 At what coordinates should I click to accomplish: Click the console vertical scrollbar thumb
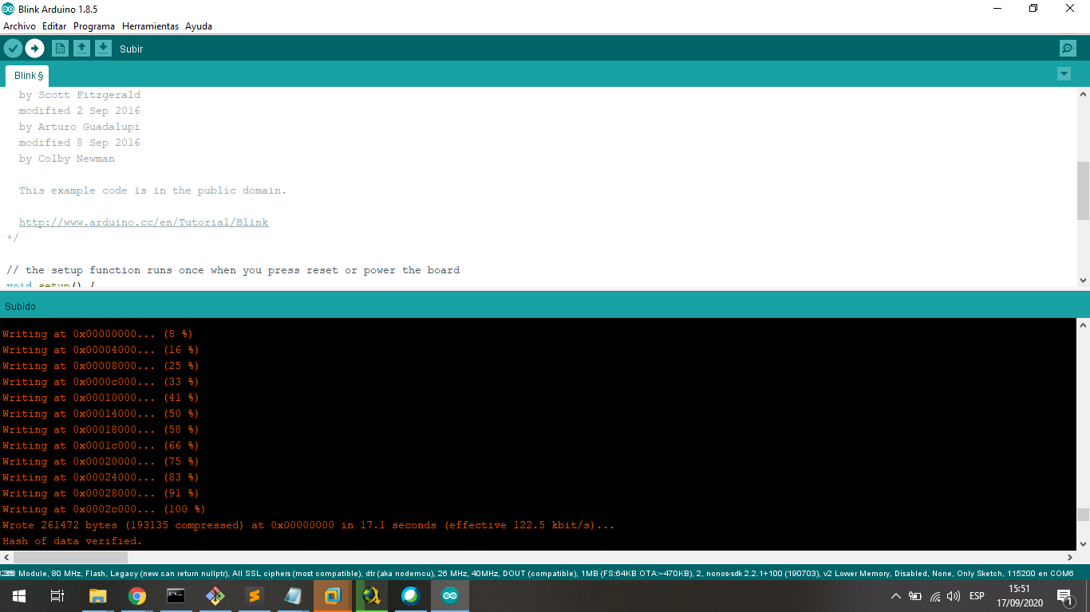pyautogui.click(x=1083, y=515)
